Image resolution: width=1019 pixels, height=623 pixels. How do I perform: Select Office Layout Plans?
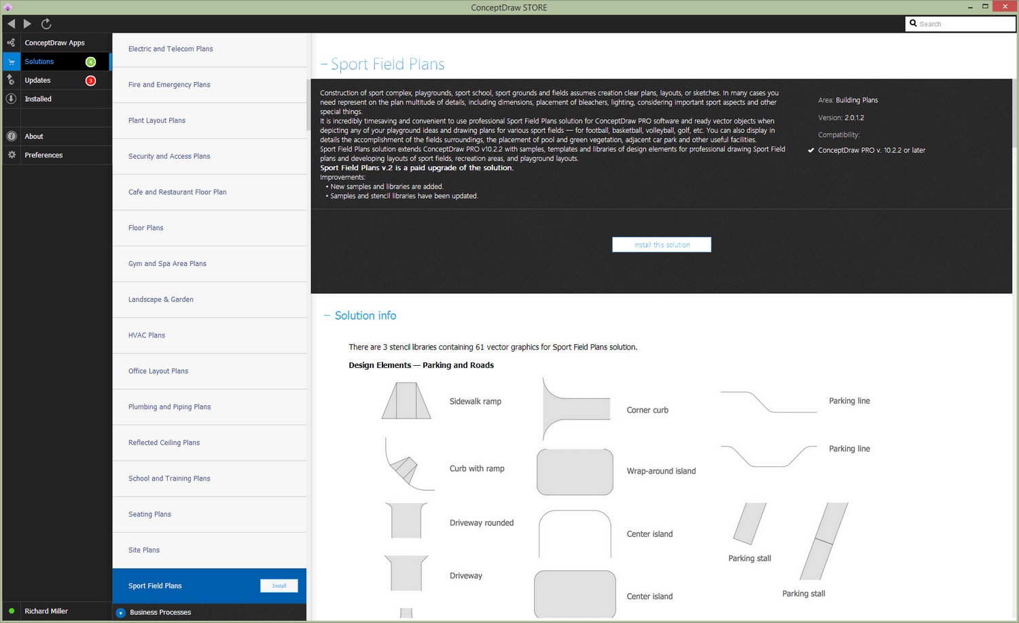[x=209, y=371]
